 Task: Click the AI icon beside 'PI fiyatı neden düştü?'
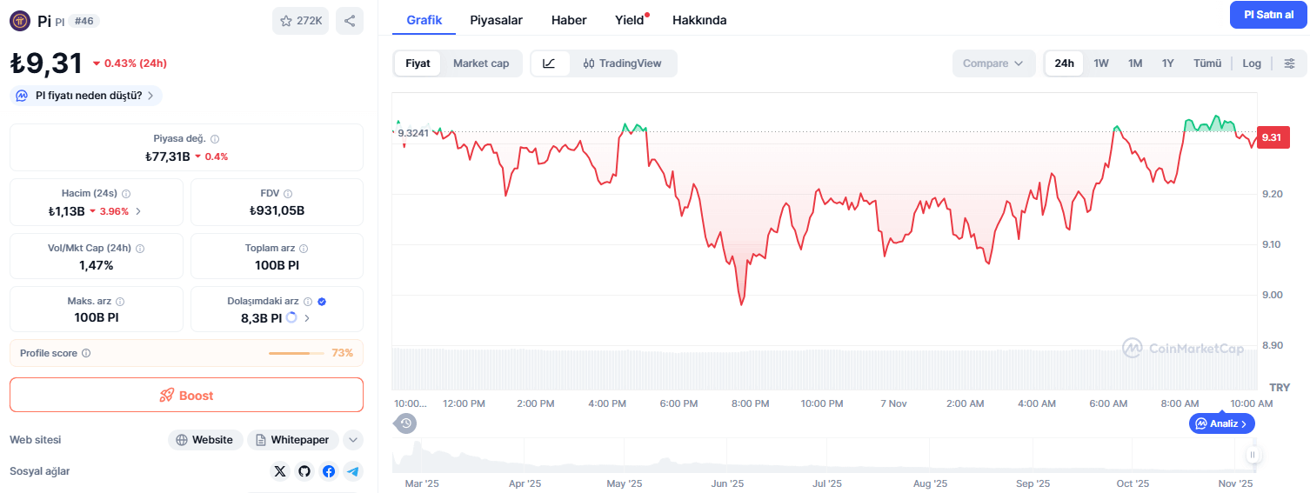[22, 96]
